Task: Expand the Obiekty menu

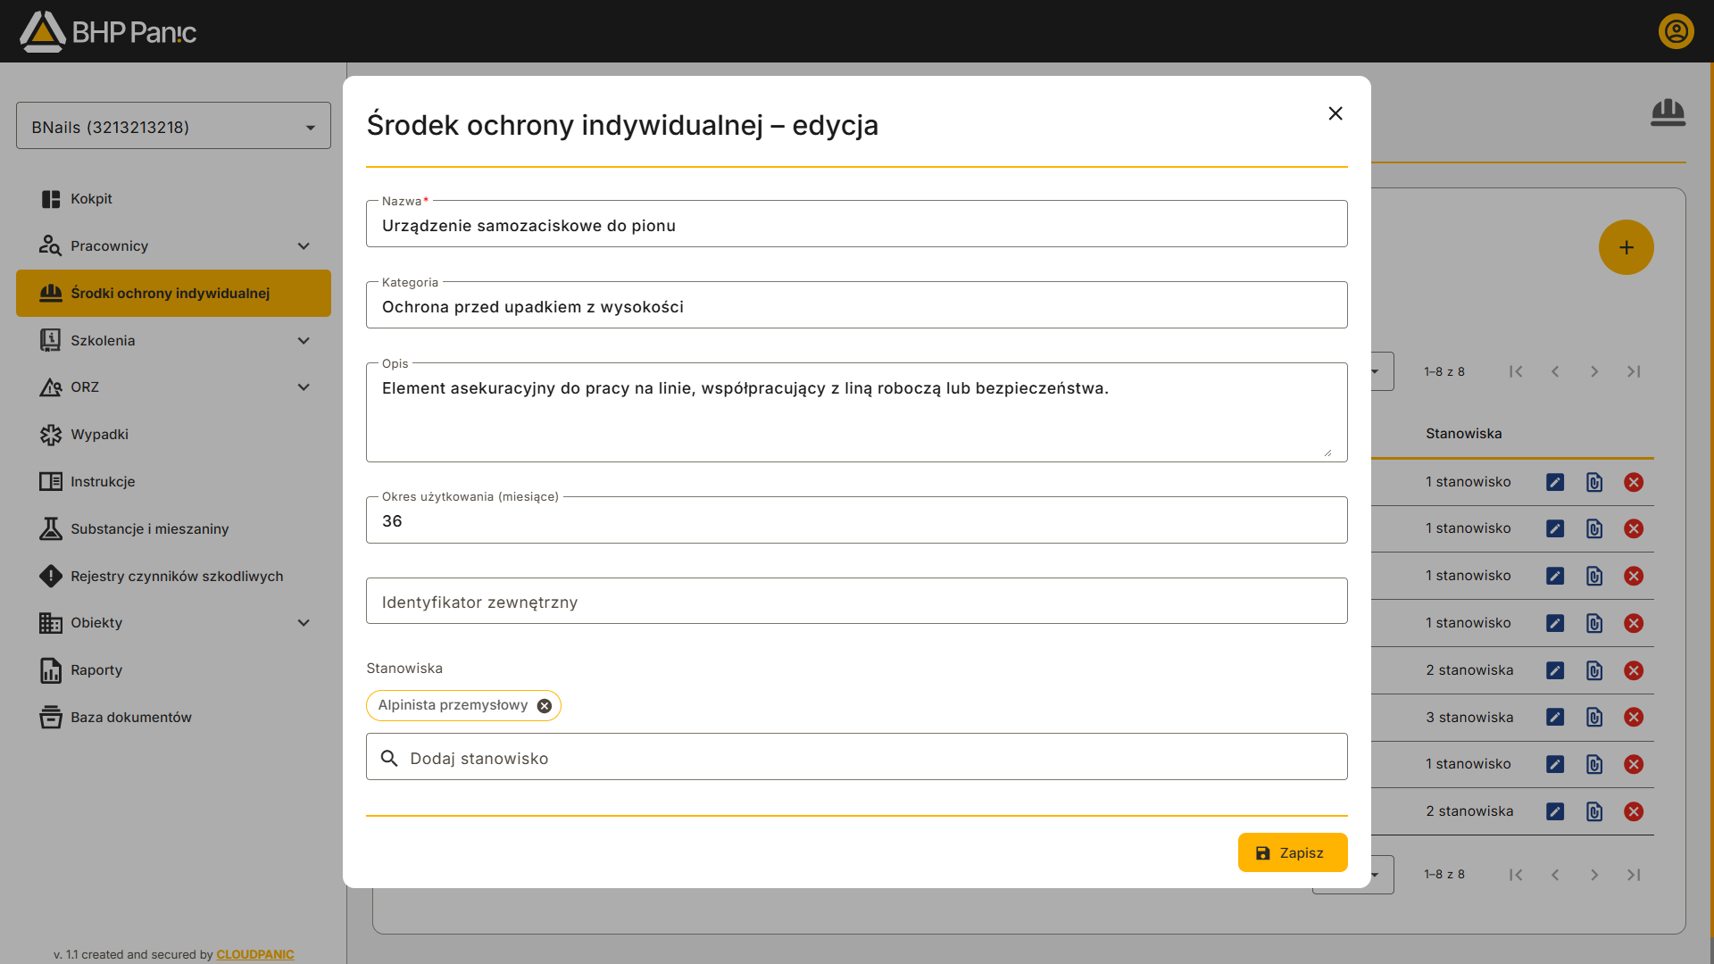Action: [304, 623]
